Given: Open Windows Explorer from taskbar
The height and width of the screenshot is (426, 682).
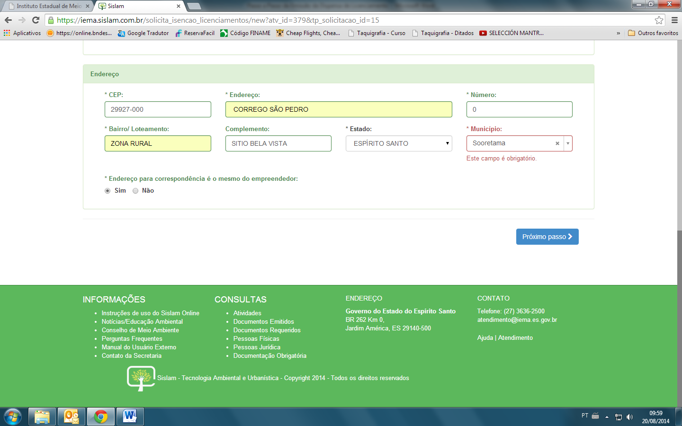Looking at the screenshot, I should 42,417.
